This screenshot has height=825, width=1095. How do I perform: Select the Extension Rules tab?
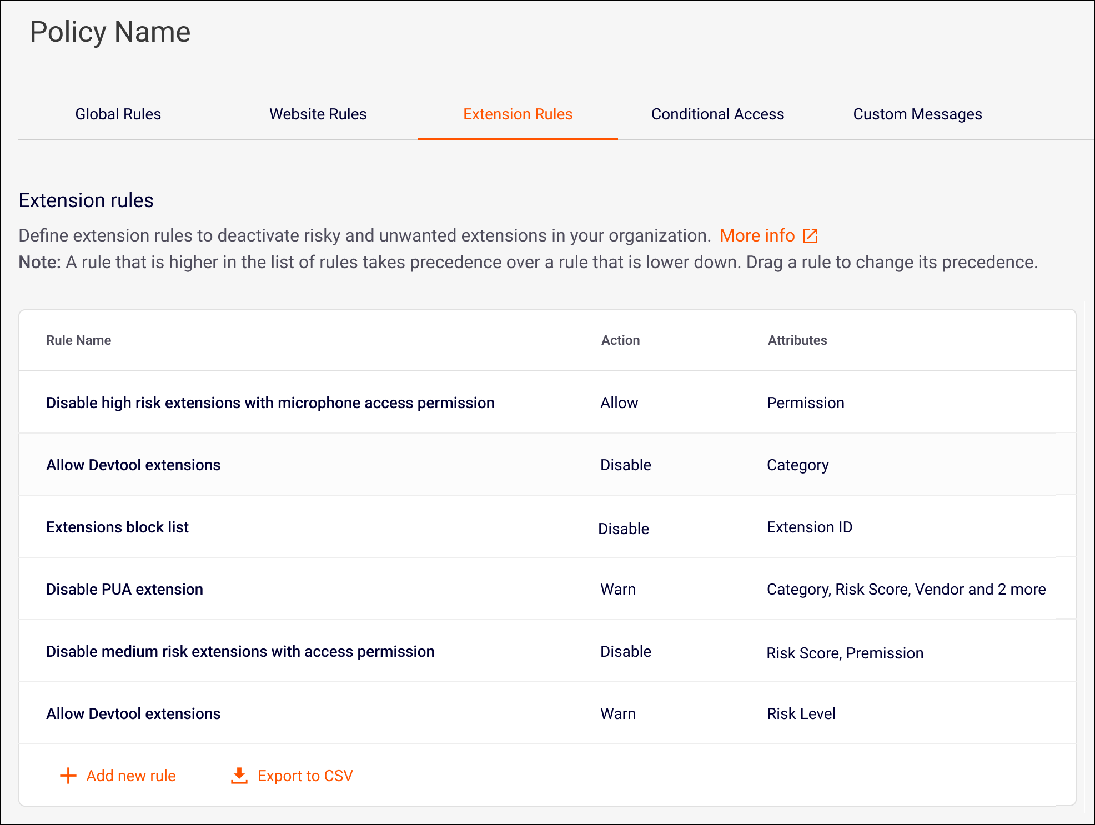tap(518, 114)
